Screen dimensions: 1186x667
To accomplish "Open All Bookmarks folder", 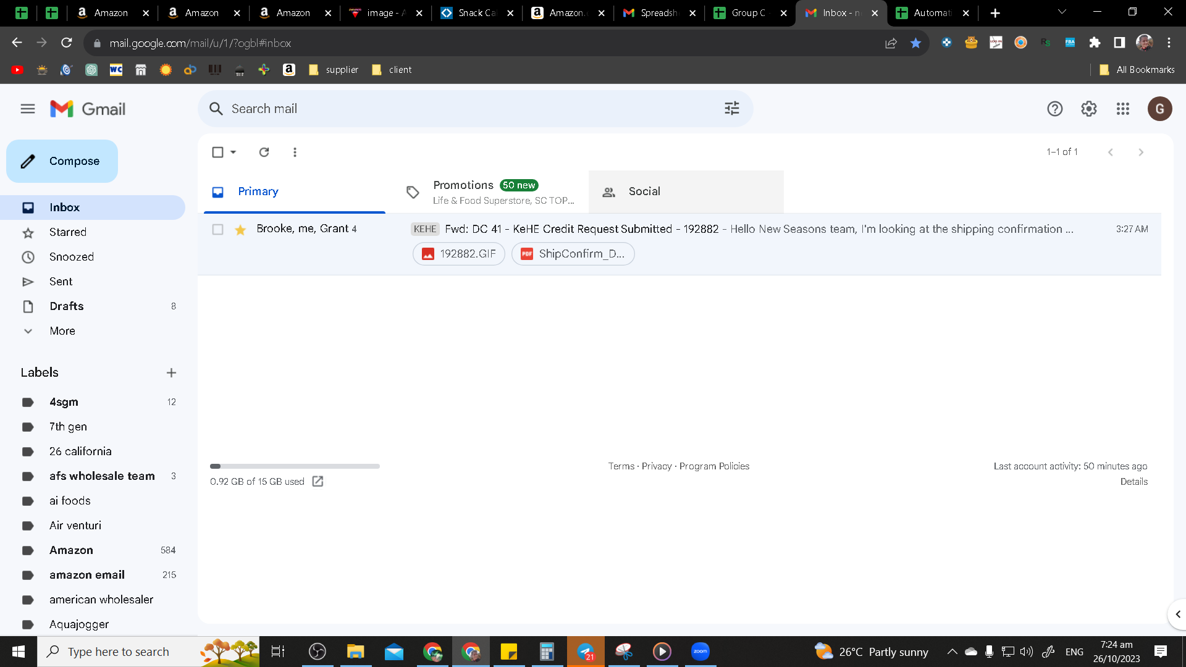I will (1137, 70).
